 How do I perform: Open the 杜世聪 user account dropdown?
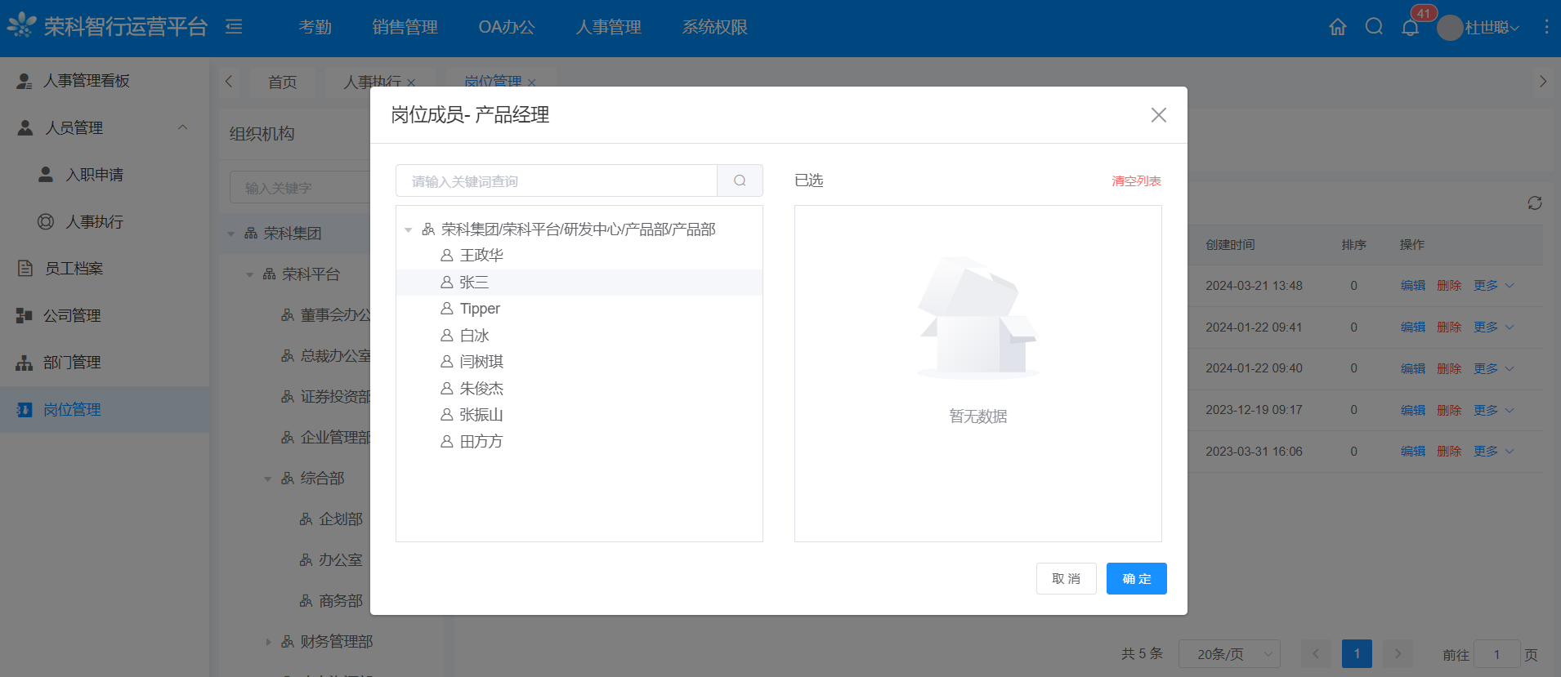tap(1480, 28)
